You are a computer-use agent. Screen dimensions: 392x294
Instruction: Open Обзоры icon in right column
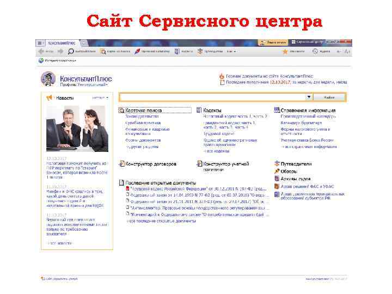click(x=277, y=171)
